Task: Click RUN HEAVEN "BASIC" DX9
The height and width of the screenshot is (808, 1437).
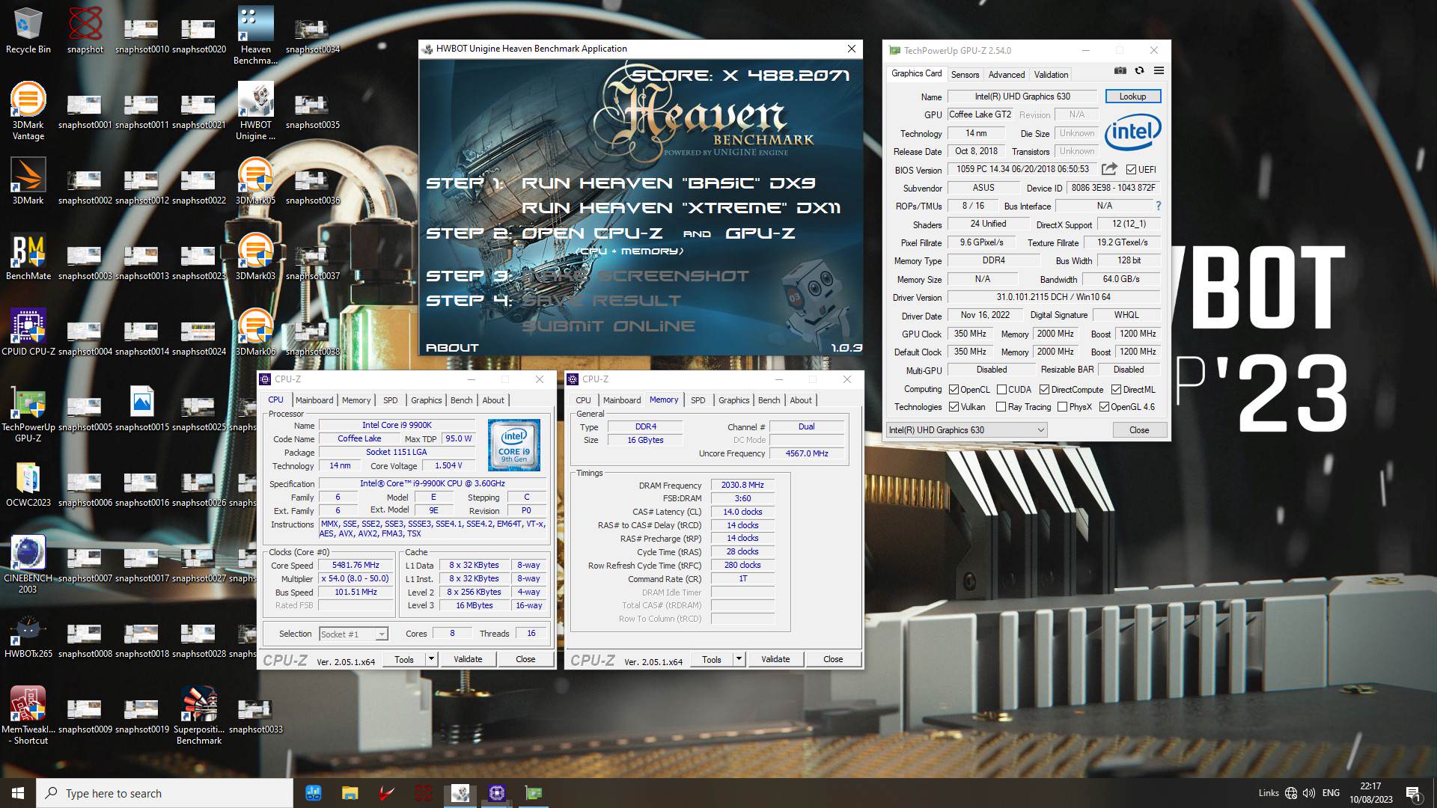Action: pos(668,183)
